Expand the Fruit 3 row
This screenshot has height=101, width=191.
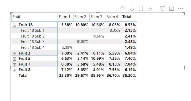pos(14,54)
